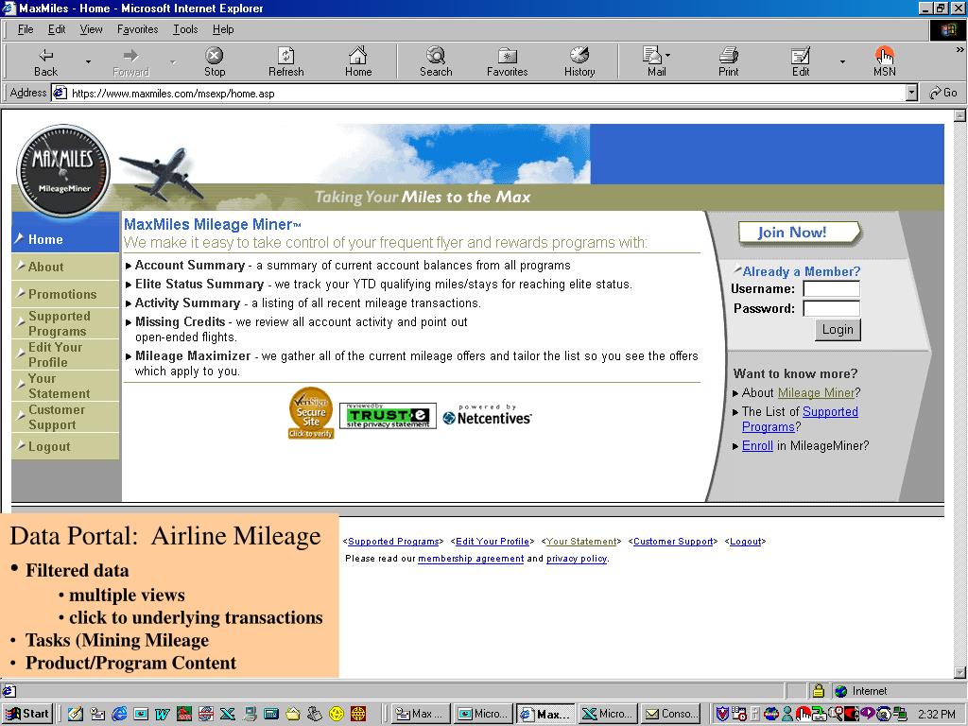Viewport: 968px width, 726px height.
Task: Click the Refresh toolbar button
Action: tap(285, 61)
